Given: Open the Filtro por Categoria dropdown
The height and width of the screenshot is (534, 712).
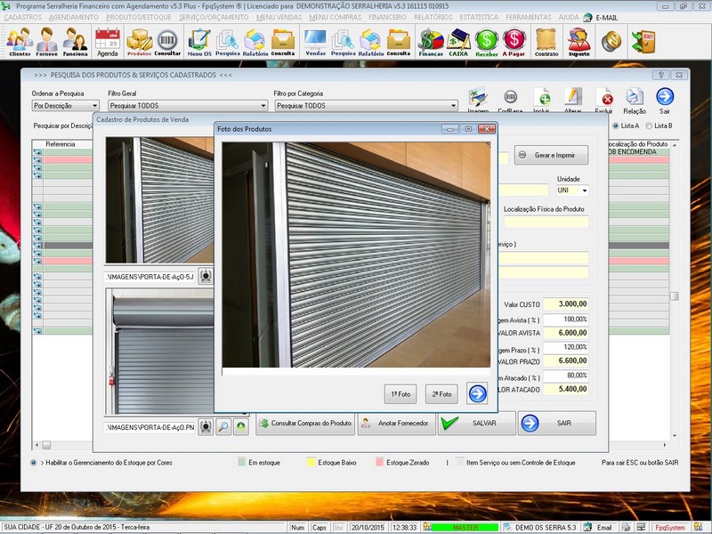Looking at the screenshot, I should click(x=452, y=106).
